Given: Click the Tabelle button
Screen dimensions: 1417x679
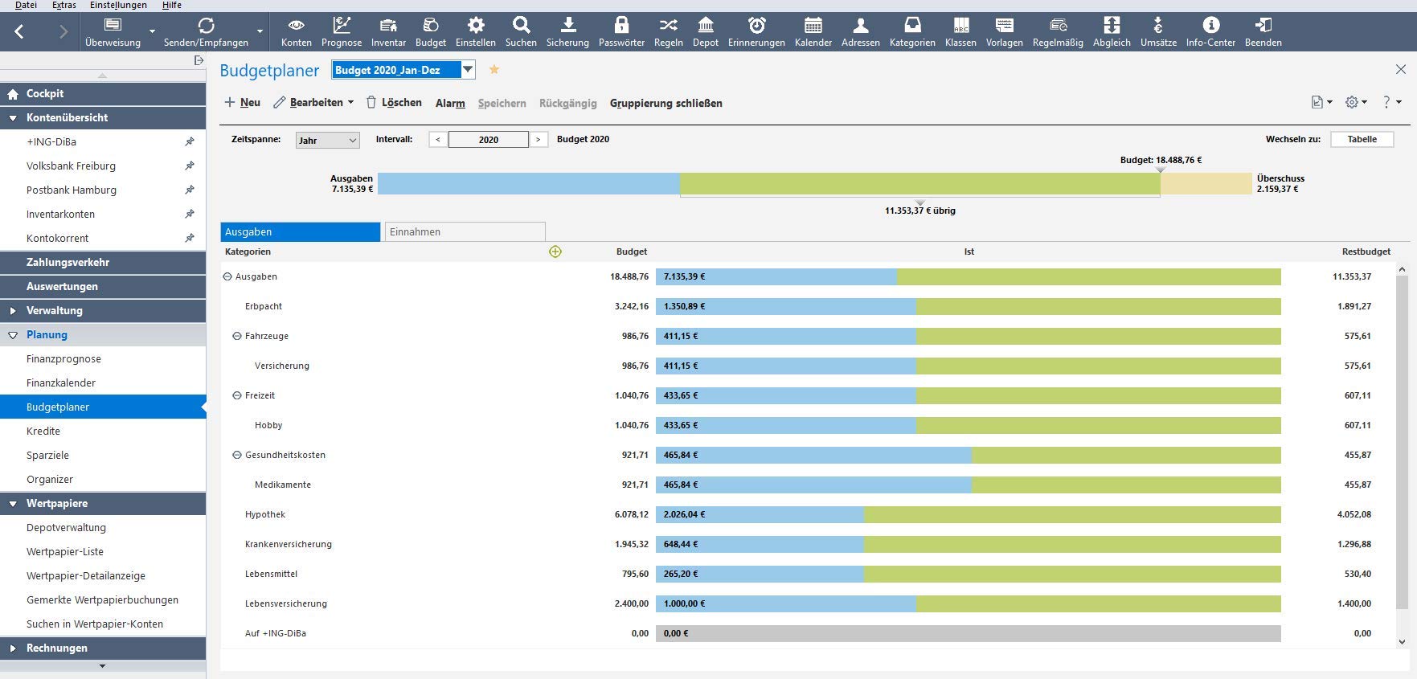Looking at the screenshot, I should [1362, 139].
